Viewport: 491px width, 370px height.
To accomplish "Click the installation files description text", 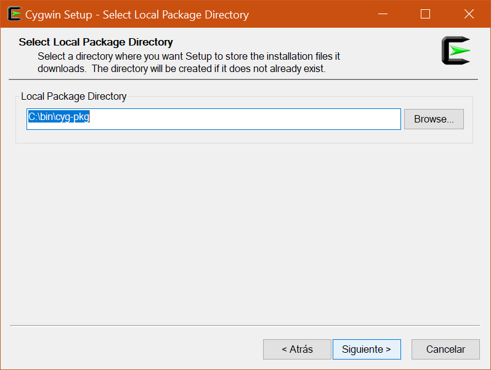I will pos(189,62).
